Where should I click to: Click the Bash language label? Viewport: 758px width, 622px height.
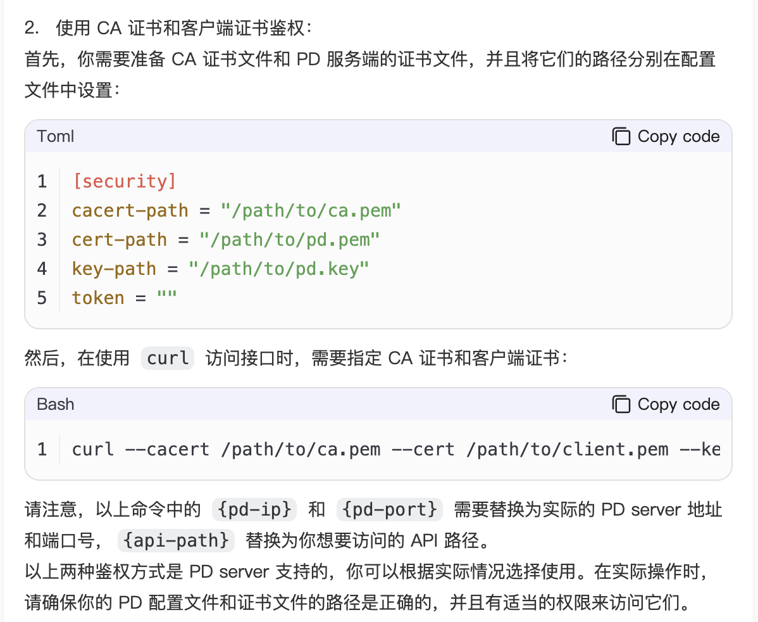(56, 404)
